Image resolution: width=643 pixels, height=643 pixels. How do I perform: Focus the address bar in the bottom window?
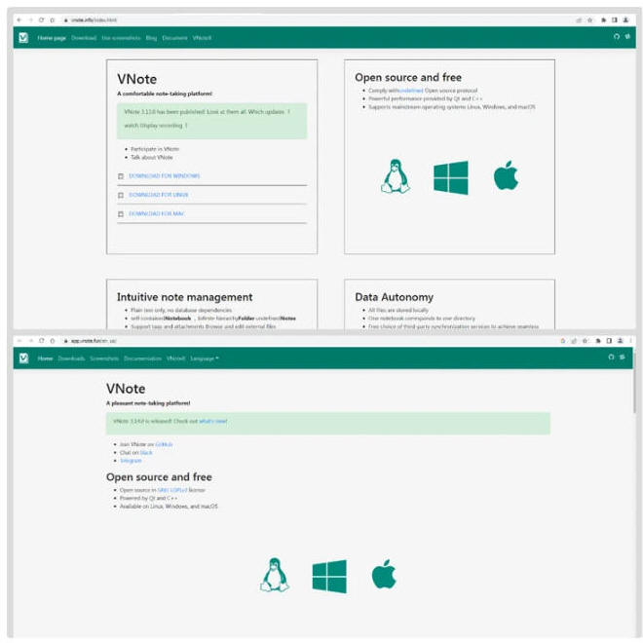tap(308, 340)
